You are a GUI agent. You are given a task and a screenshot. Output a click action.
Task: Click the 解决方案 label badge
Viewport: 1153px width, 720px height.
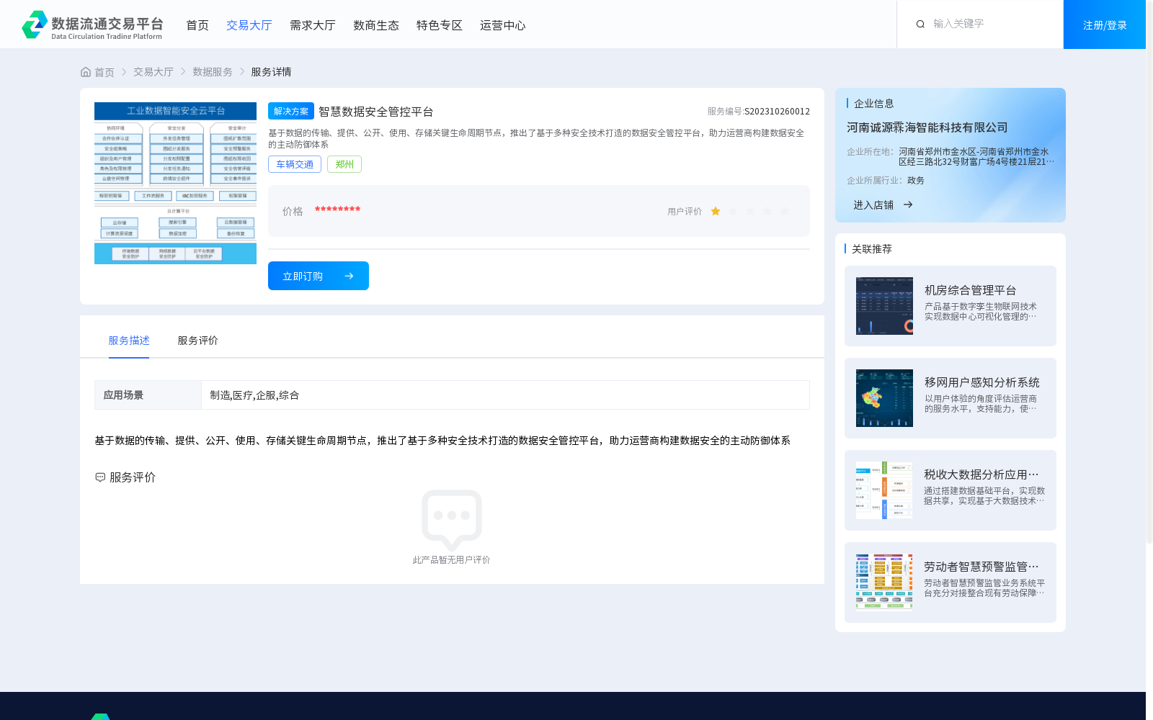291,111
